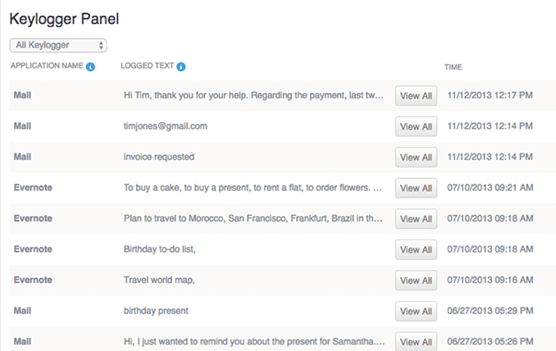Open the All Keylogger dropdown
This screenshot has height=351, width=556.
click(x=58, y=45)
